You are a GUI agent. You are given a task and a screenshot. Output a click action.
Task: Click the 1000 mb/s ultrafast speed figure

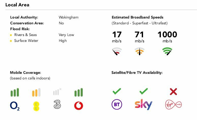point(167,35)
